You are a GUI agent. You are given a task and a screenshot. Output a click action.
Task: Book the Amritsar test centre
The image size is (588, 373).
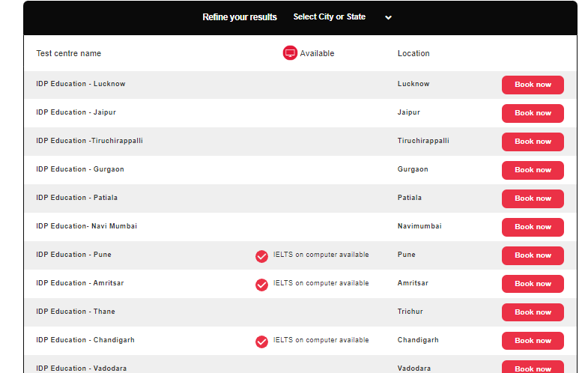533,284
